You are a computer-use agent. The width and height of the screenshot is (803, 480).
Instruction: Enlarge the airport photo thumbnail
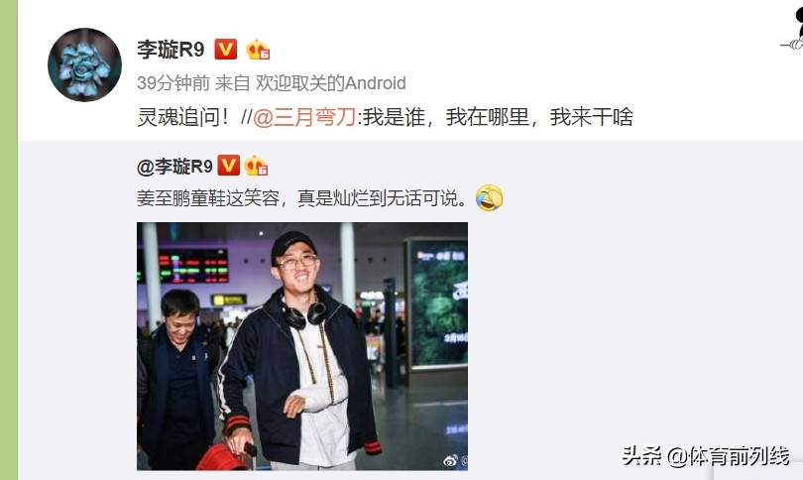(x=302, y=346)
